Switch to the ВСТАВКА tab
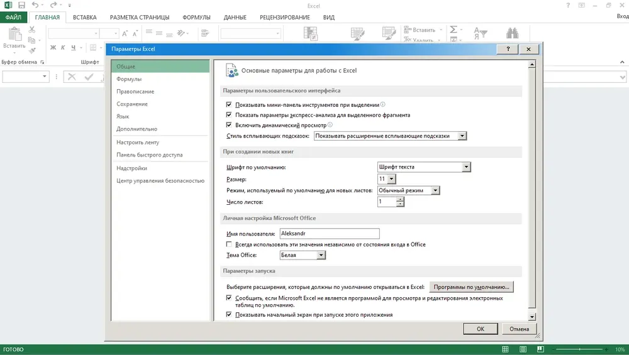 [85, 17]
